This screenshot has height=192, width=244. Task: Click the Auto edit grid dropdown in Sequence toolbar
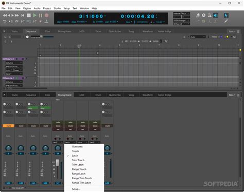pyautogui.click(x=198, y=37)
